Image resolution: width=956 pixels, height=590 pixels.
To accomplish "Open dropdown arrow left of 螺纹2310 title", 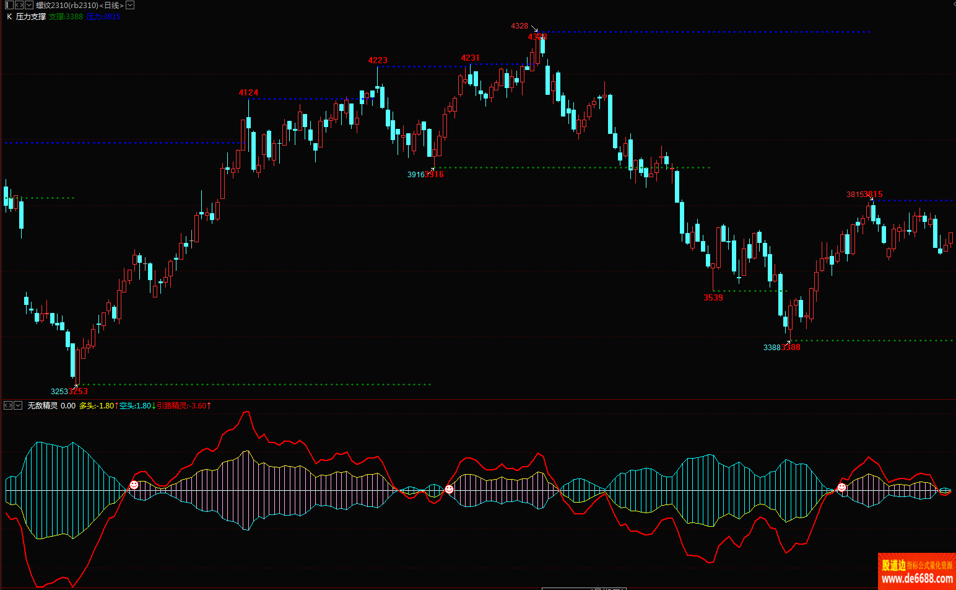I will pos(29,5).
